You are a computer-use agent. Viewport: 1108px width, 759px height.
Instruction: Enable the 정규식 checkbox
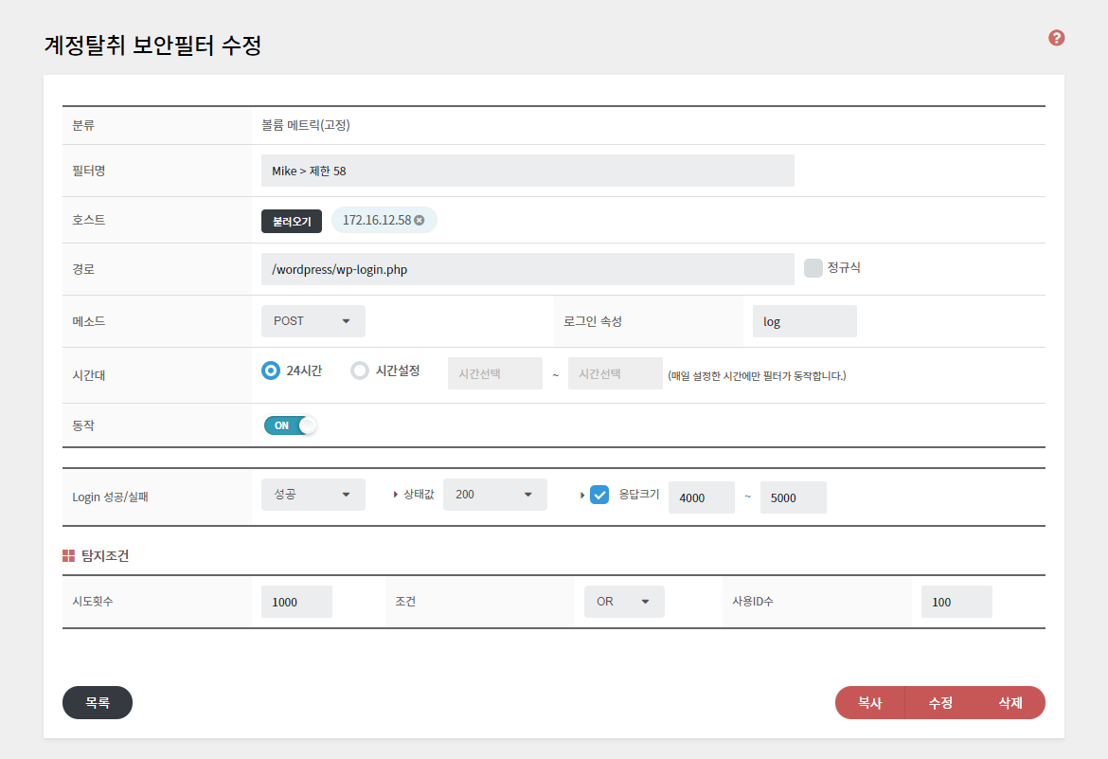point(813,268)
